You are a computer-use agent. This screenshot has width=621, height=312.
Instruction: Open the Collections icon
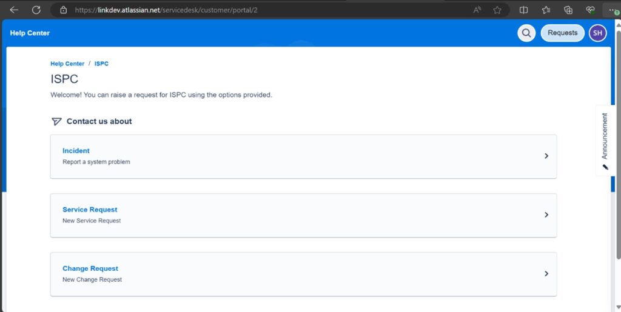(x=568, y=10)
